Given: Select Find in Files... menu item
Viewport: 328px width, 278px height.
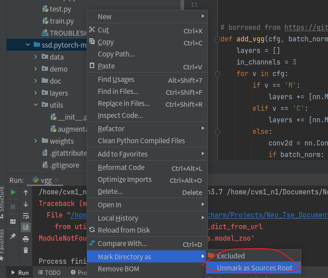Looking at the screenshot, I should (147, 92).
